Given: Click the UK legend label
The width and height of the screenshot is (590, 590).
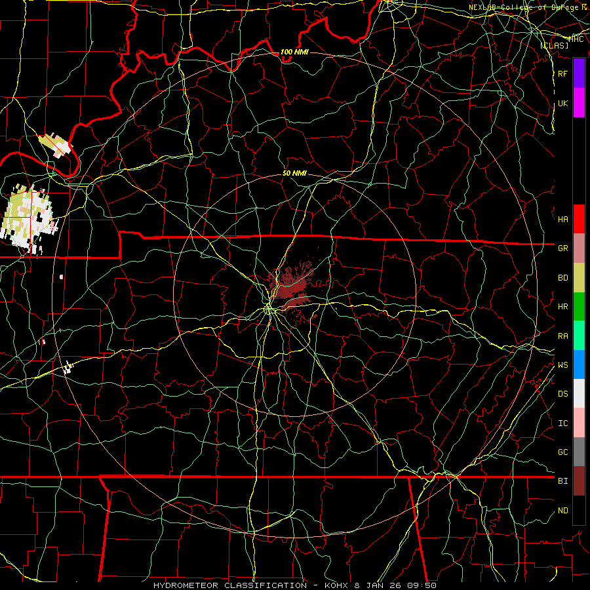Looking at the screenshot, I should (x=562, y=103).
